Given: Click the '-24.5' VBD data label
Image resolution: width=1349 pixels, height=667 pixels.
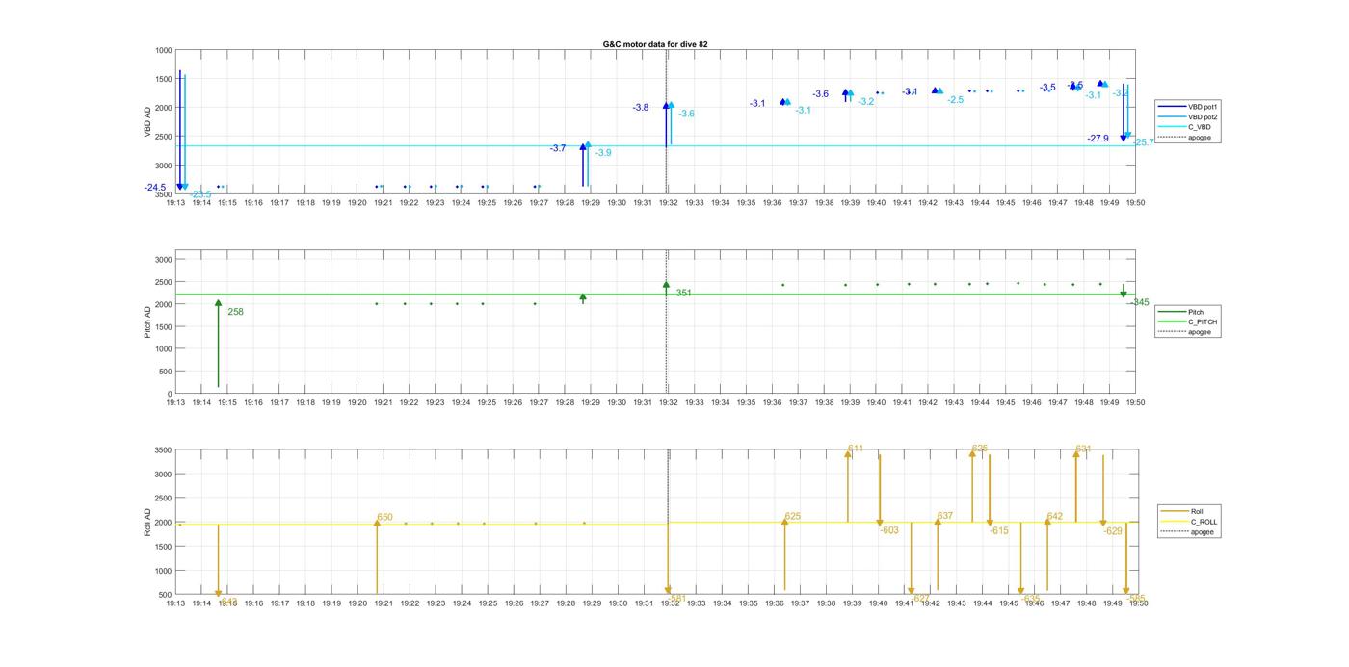Looking at the screenshot, I should tap(155, 188).
